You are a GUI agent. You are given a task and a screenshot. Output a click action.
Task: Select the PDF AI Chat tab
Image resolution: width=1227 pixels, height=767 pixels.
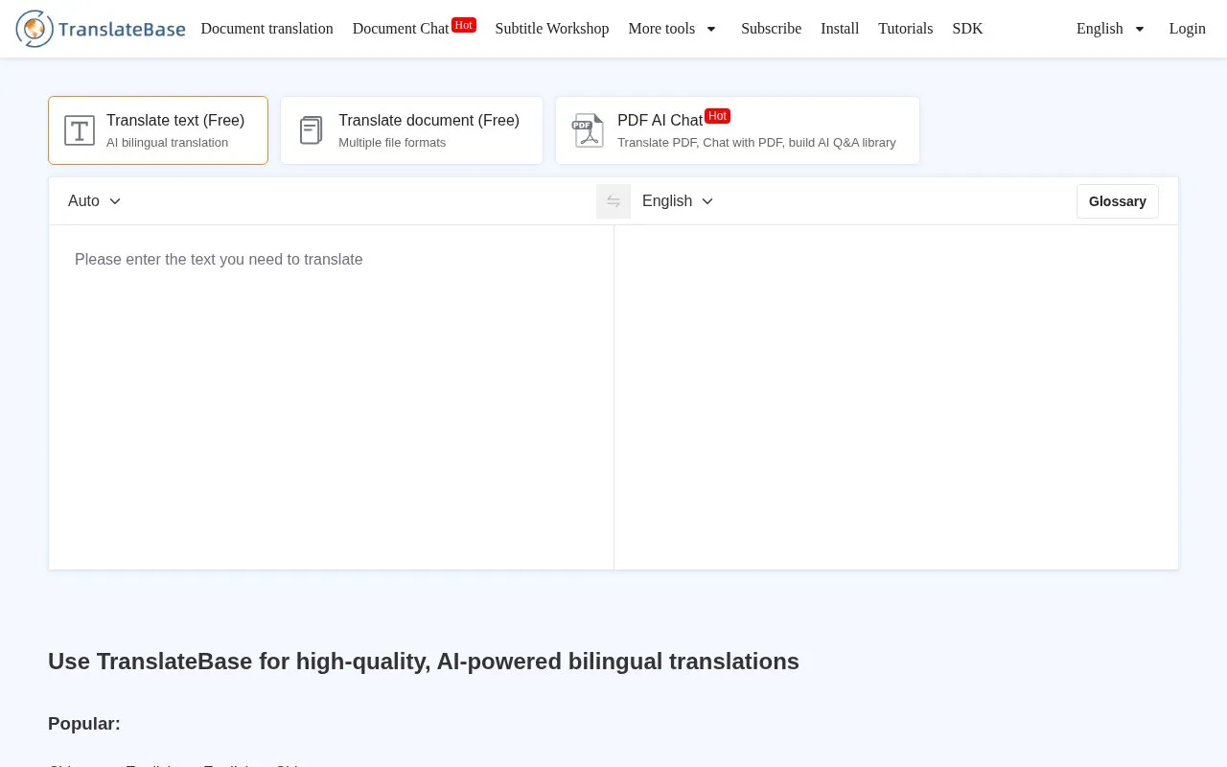tap(737, 130)
